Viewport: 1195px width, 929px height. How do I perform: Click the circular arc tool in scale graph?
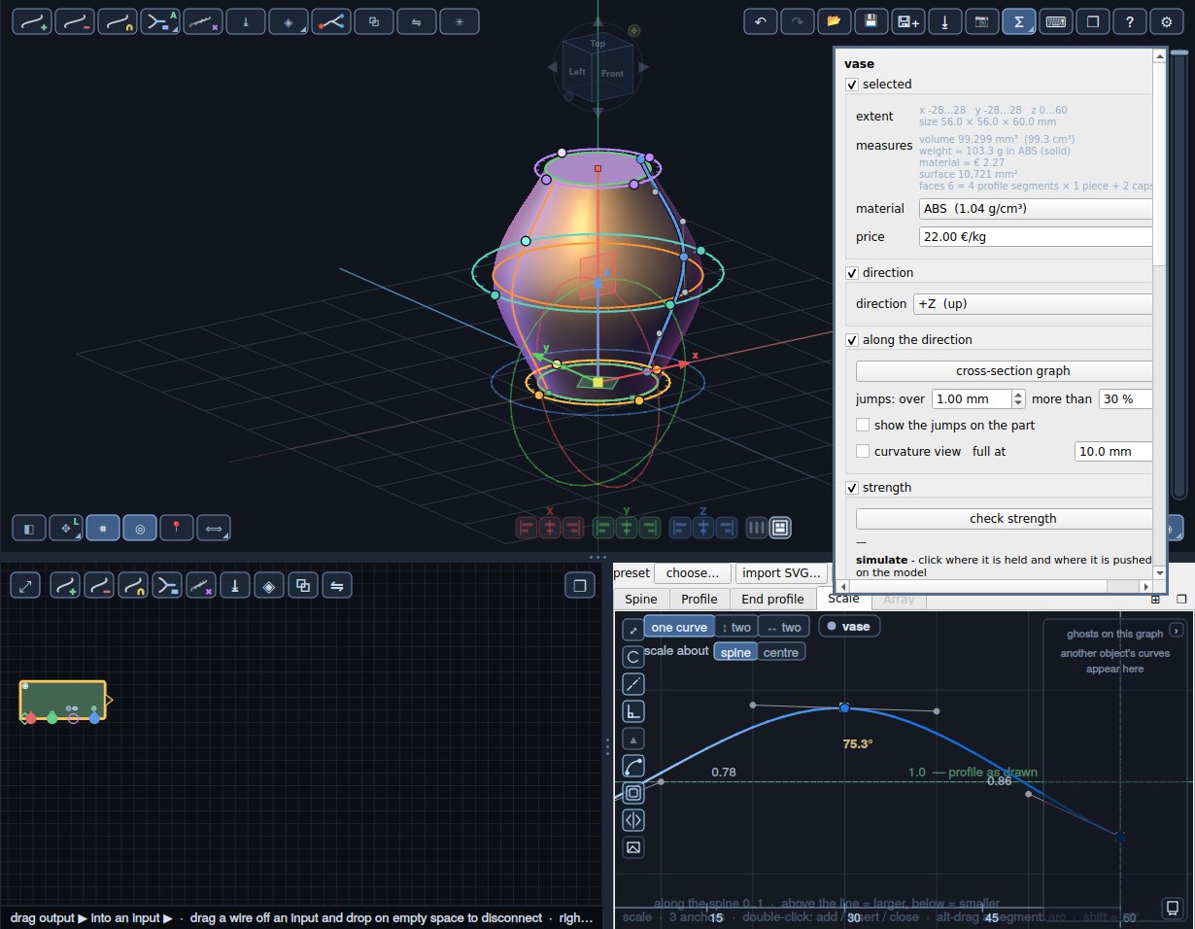coord(633,657)
